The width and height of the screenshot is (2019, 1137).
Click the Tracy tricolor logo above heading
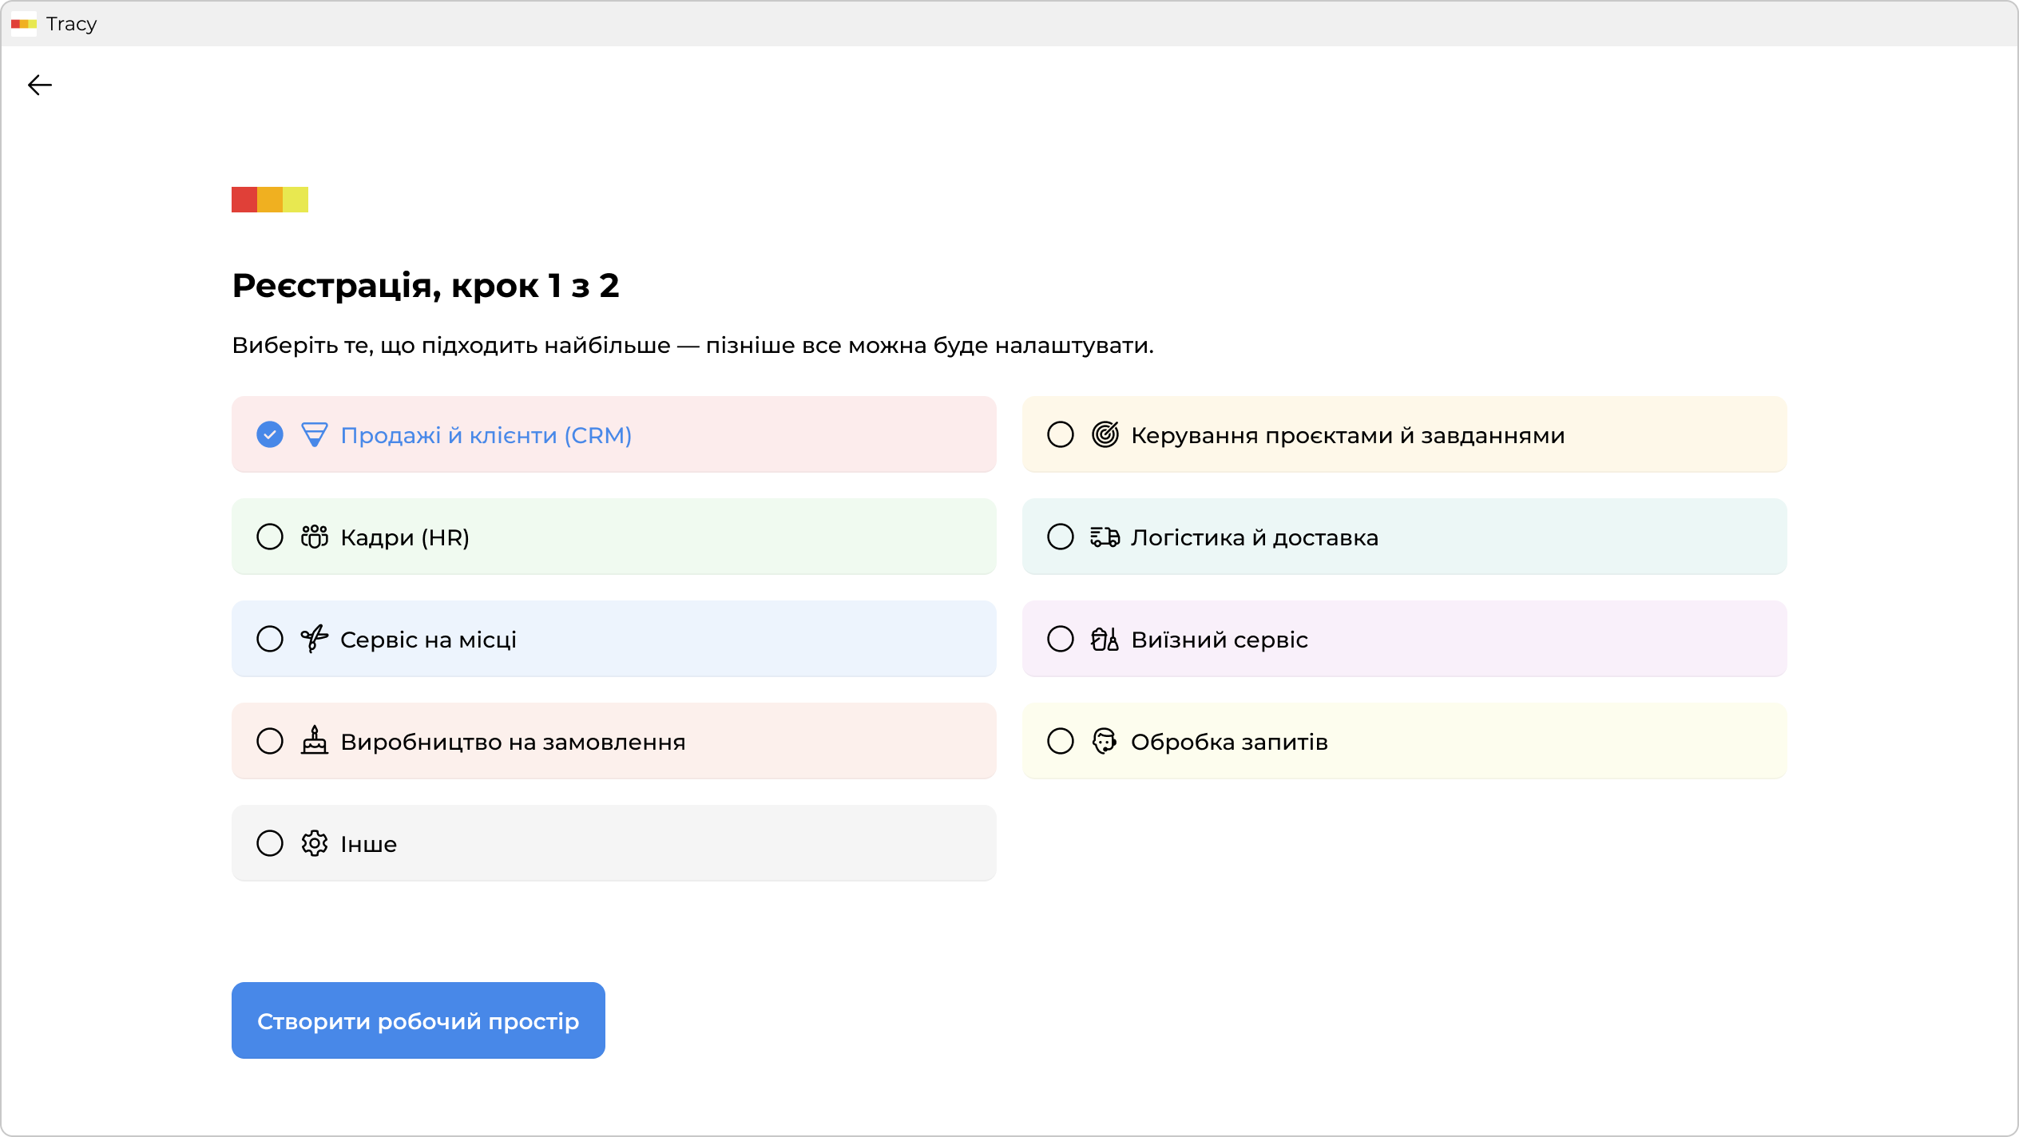click(270, 200)
